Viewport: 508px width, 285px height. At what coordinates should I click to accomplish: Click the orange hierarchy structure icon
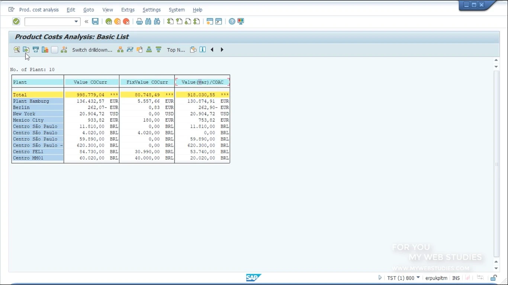[x=120, y=50]
